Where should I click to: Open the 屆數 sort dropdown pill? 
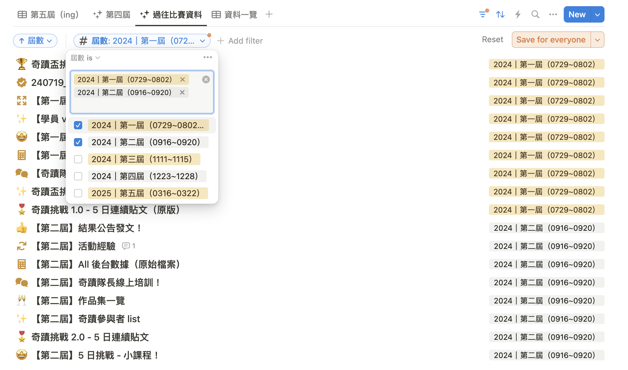35,41
